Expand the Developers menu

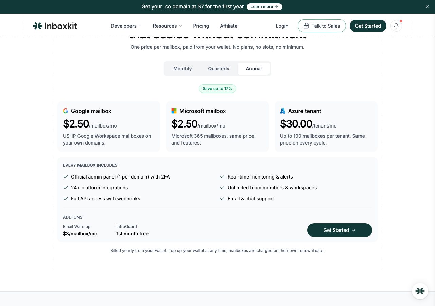point(126,26)
